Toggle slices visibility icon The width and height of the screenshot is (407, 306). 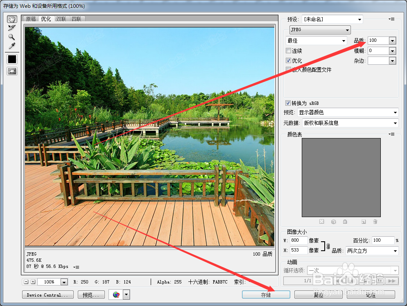(x=12, y=71)
